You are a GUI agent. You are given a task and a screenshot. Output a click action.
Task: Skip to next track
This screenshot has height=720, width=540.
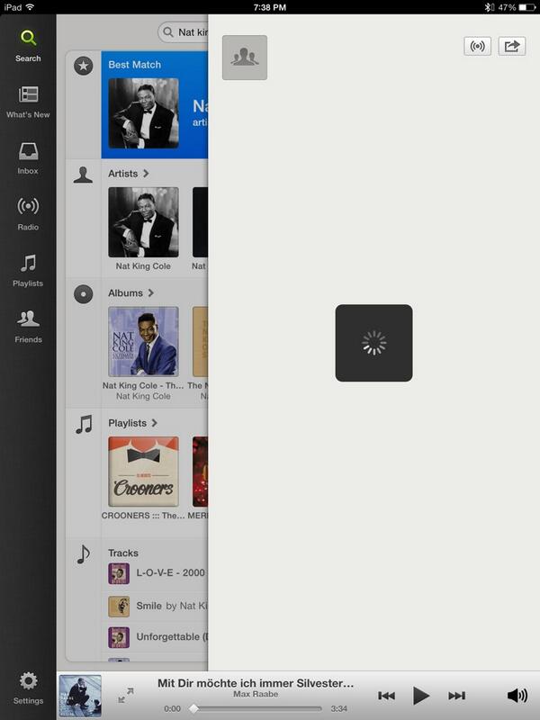(x=457, y=696)
